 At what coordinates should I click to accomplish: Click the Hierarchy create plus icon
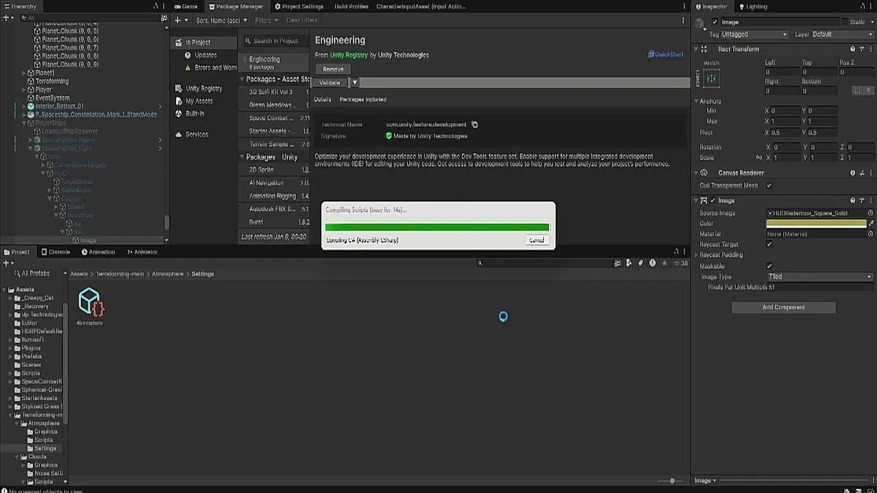[x=5, y=18]
